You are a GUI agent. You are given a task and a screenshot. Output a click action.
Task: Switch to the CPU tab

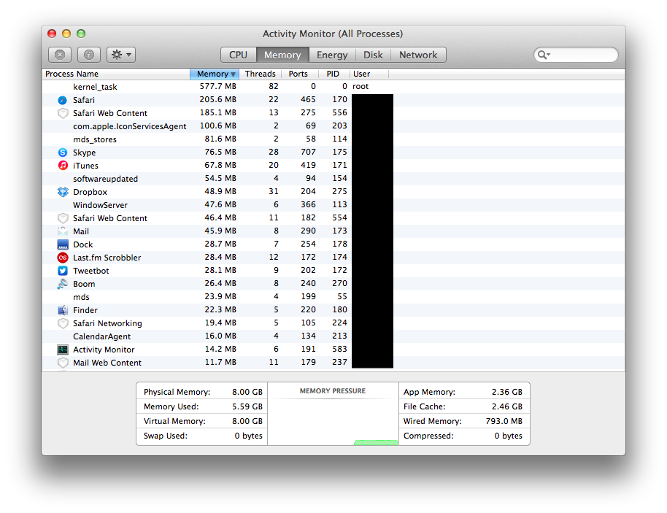pyautogui.click(x=238, y=55)
